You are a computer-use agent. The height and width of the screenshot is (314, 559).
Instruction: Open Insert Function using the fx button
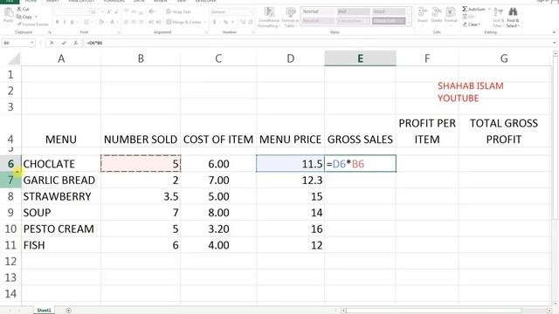pos(76,43)
